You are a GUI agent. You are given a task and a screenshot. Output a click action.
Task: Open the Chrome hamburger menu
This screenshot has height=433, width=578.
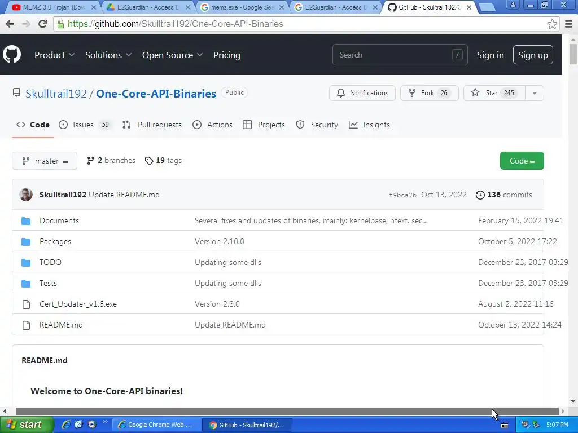point(569,24)
